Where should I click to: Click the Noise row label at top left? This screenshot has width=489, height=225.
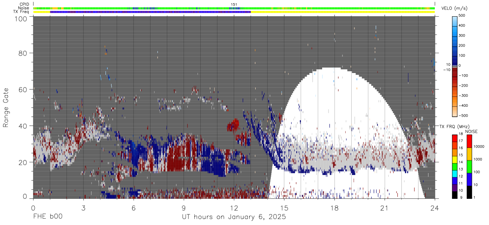[x=24, y=8]
